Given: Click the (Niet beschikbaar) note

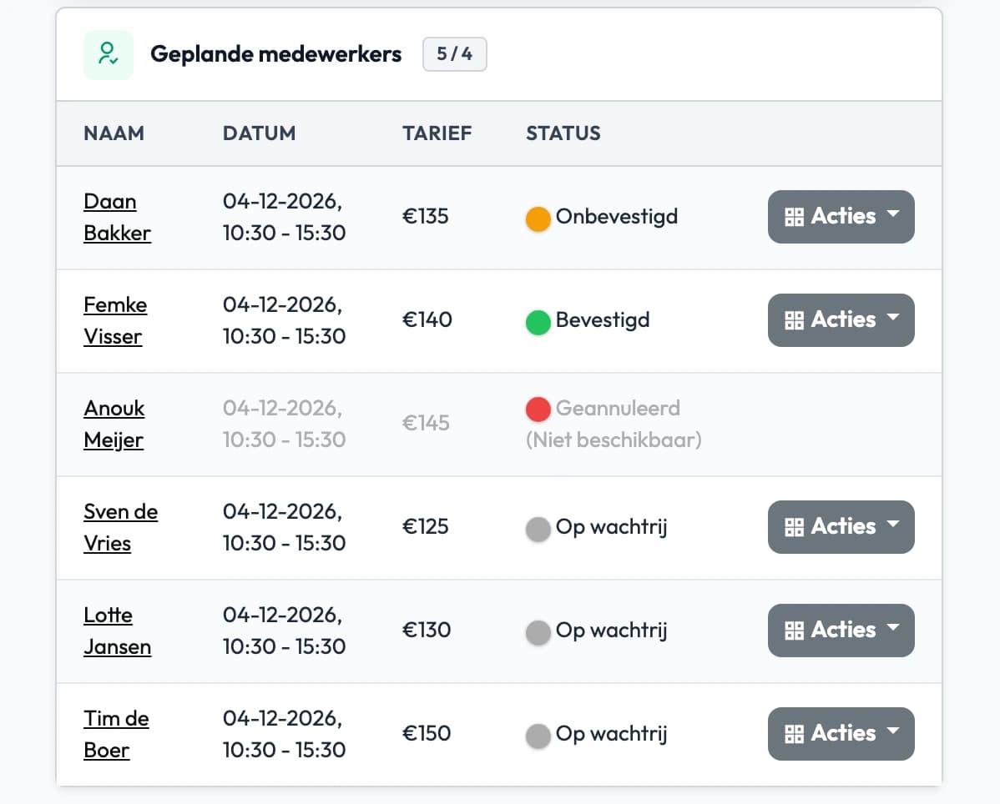Looking at the screenshot, I should (x=614, y=440).
